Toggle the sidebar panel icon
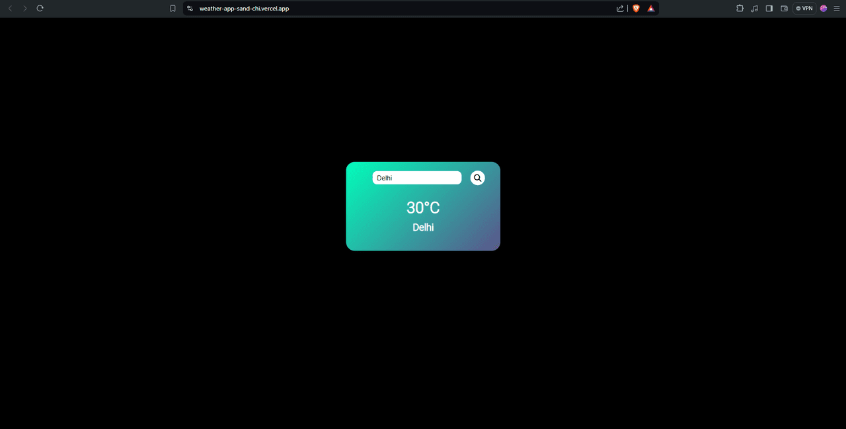The height and width of the screenshot is (429, 846). [x=769, y=9]
